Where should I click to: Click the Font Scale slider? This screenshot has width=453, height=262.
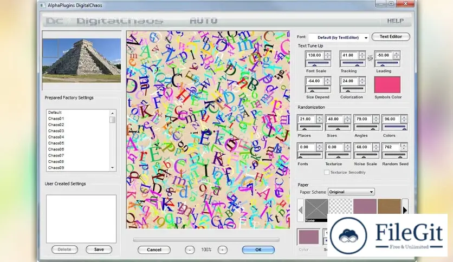[318, 63]
